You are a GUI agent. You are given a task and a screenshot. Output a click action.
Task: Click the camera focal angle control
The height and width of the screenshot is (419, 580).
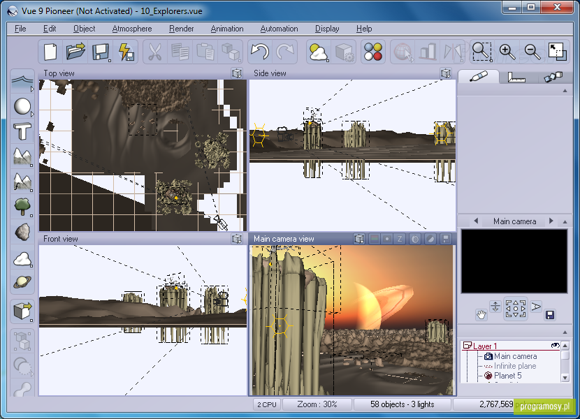pos(535,307)
